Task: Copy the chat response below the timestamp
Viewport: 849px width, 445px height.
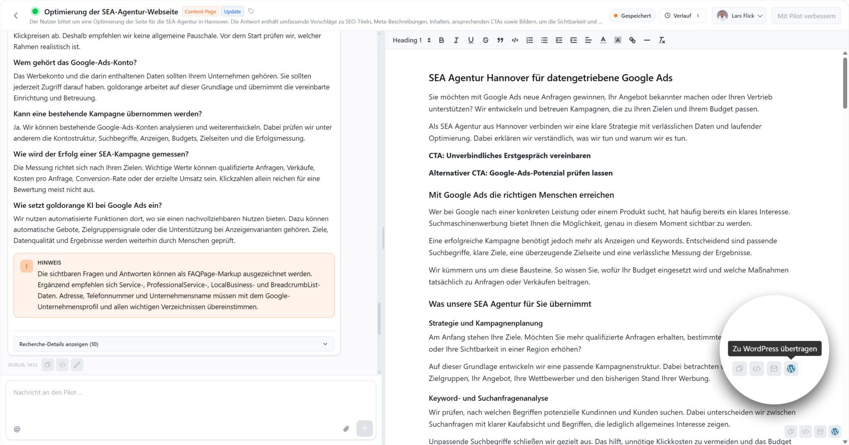Action: click(x=48, y=365)
